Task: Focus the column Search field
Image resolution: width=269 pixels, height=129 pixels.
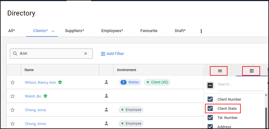Action: [x=240, y=85]
